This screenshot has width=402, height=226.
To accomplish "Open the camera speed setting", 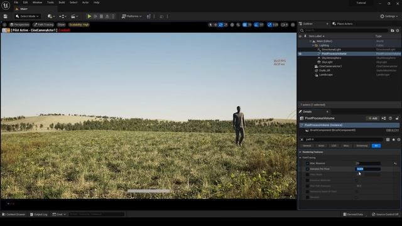I will (285, 25).
